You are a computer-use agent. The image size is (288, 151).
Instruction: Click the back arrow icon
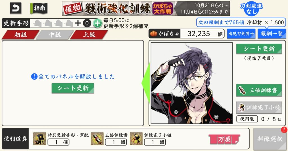click(x=15, y=8)
